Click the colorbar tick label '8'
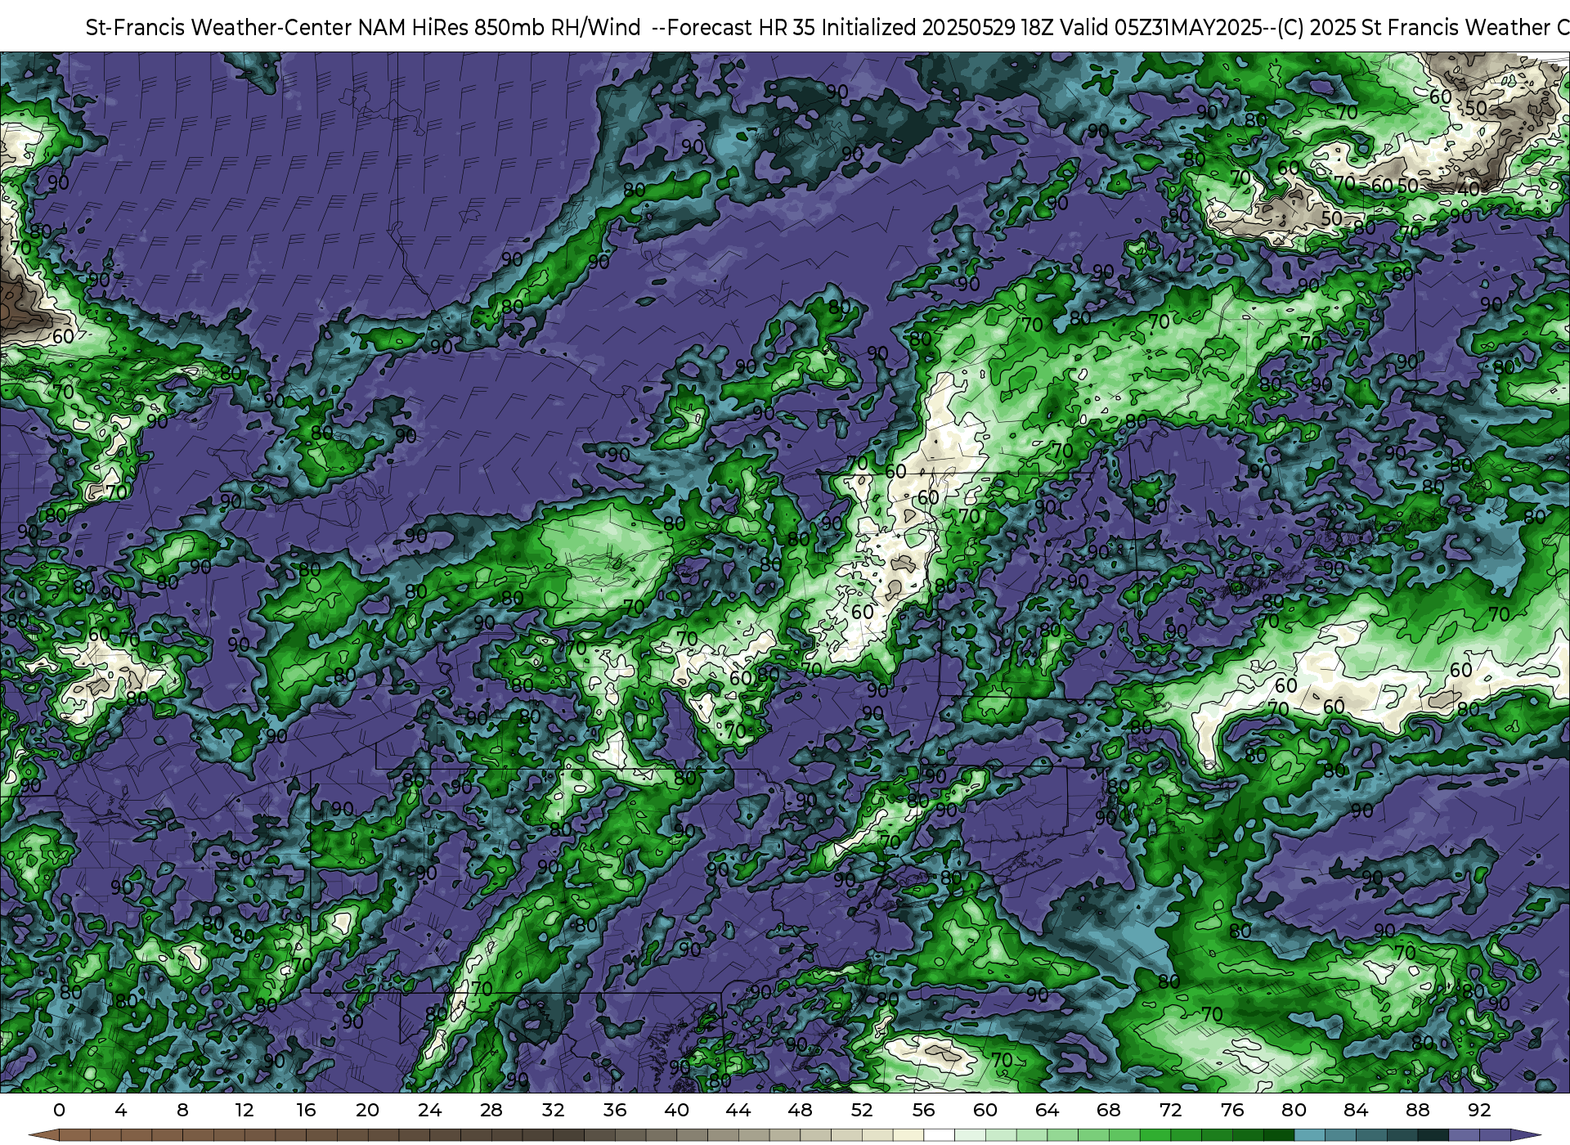Screen dimensions: 1570x1145 coord(182,1111)
